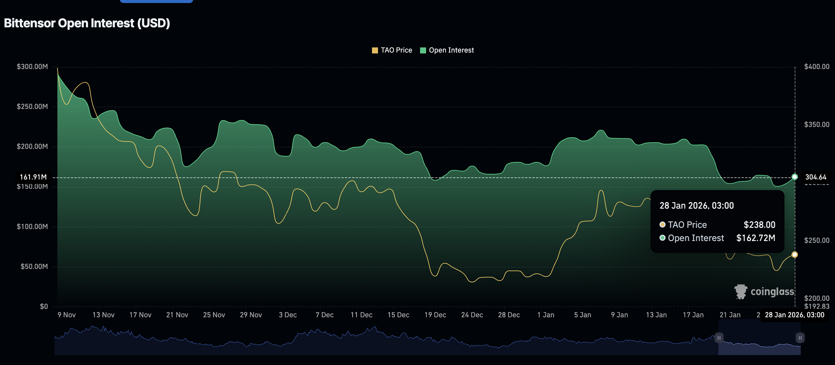Viewport: 835px width, 365px height.
Task: Click the 161.91M crosshair value label
Action: (x=33, y=177)
